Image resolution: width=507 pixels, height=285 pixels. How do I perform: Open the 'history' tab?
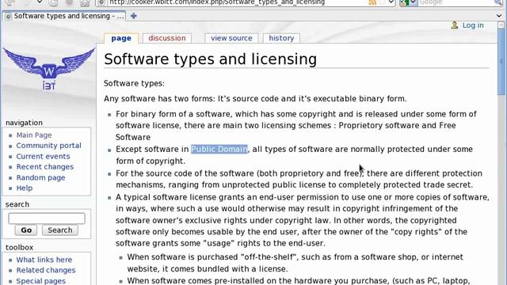[281, 38]
